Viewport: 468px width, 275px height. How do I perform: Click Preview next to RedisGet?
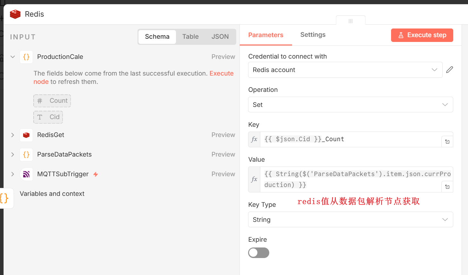[x=223, y=135]
